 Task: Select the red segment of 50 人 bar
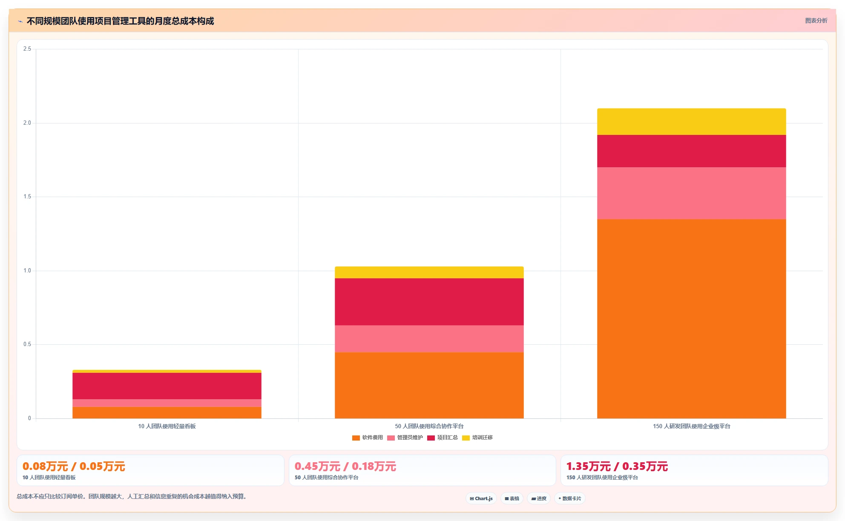pyautogui.click(x=429, y=302)
